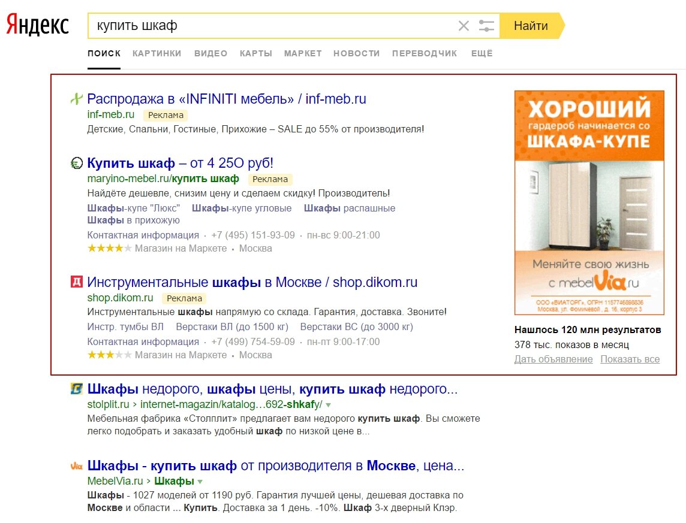The width and height of the screenshot is (686, 523).
Task: Expand the MebelVia.ru Шкафы dropdown arrow
Action: (200, 482)
